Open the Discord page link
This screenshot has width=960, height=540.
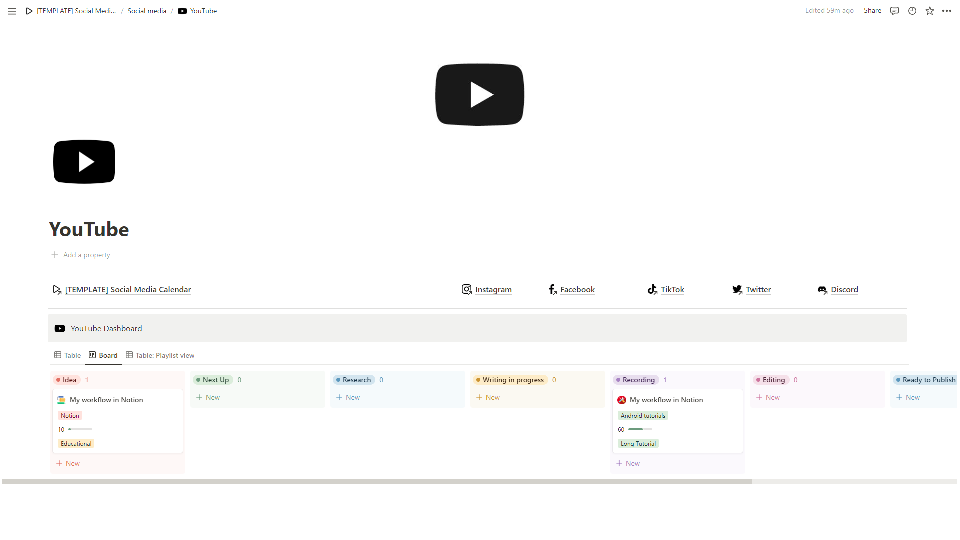coord(844,289)
